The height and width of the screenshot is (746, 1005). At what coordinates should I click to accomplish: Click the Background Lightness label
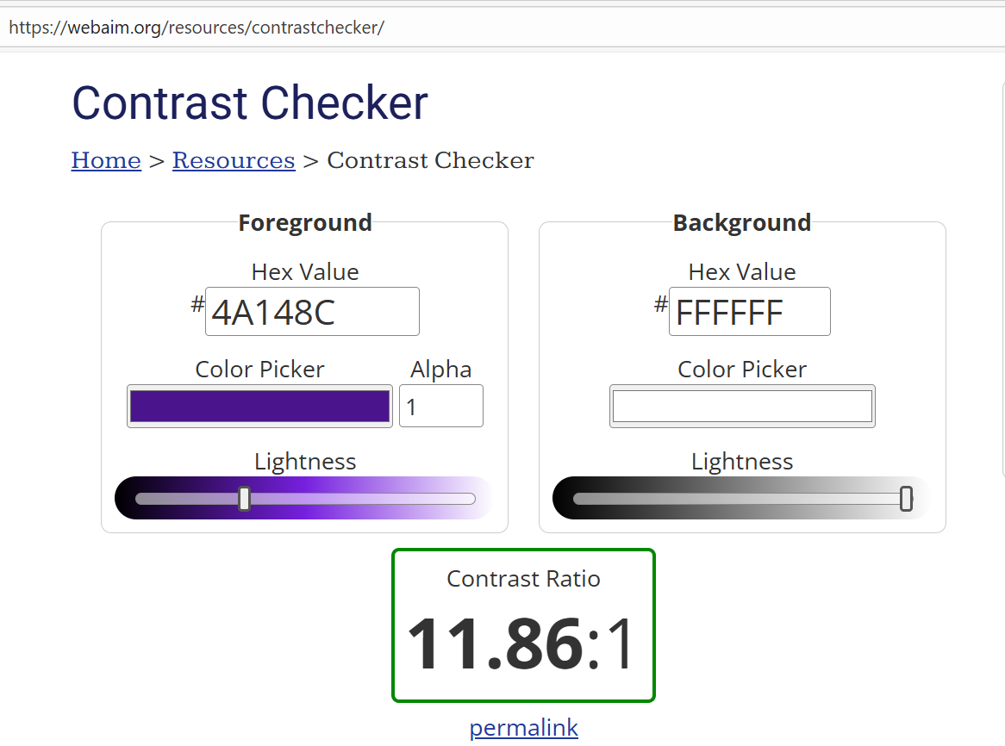click(742, 462)
